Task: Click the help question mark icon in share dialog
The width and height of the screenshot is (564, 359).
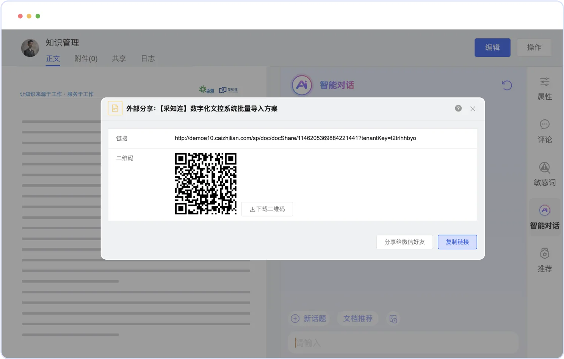Action: (x=458, y=108)
